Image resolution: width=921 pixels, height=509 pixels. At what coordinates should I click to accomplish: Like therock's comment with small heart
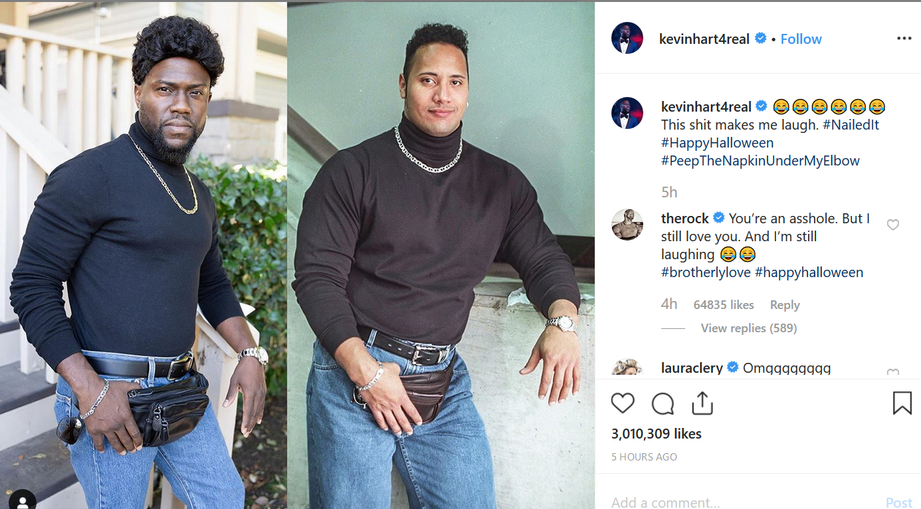click(x=893, y=225)
